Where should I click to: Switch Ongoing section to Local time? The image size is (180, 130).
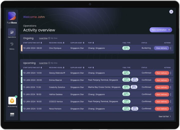43,38
